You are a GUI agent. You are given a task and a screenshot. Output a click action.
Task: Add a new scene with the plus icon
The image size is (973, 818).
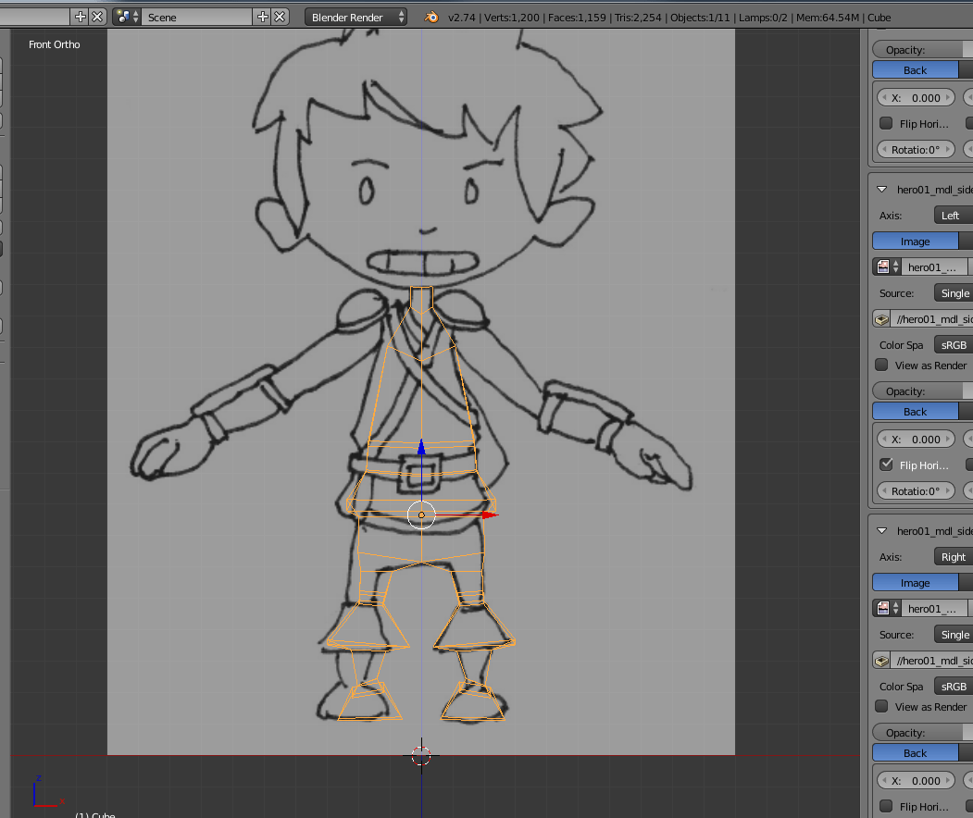coord(262,16)
